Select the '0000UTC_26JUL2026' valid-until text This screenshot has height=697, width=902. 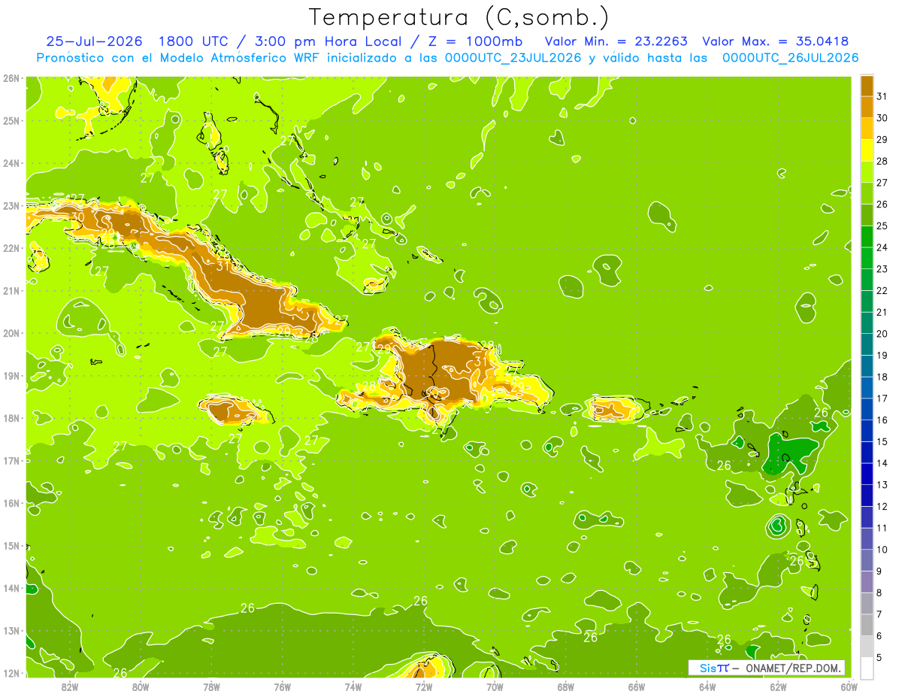tap(791, 58)
